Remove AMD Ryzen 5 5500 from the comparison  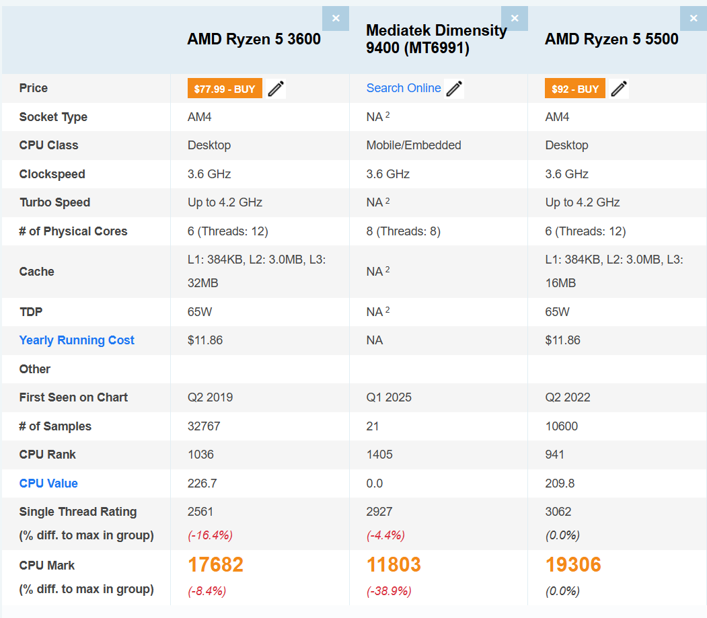coord(693,18)
